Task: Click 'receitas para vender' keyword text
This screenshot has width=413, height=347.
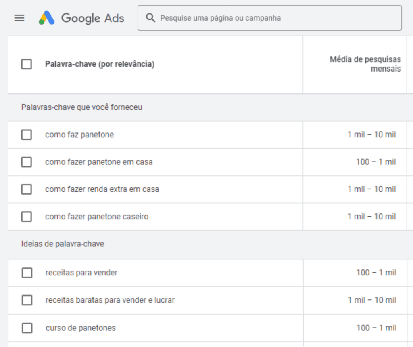Action: coord(81,273)
